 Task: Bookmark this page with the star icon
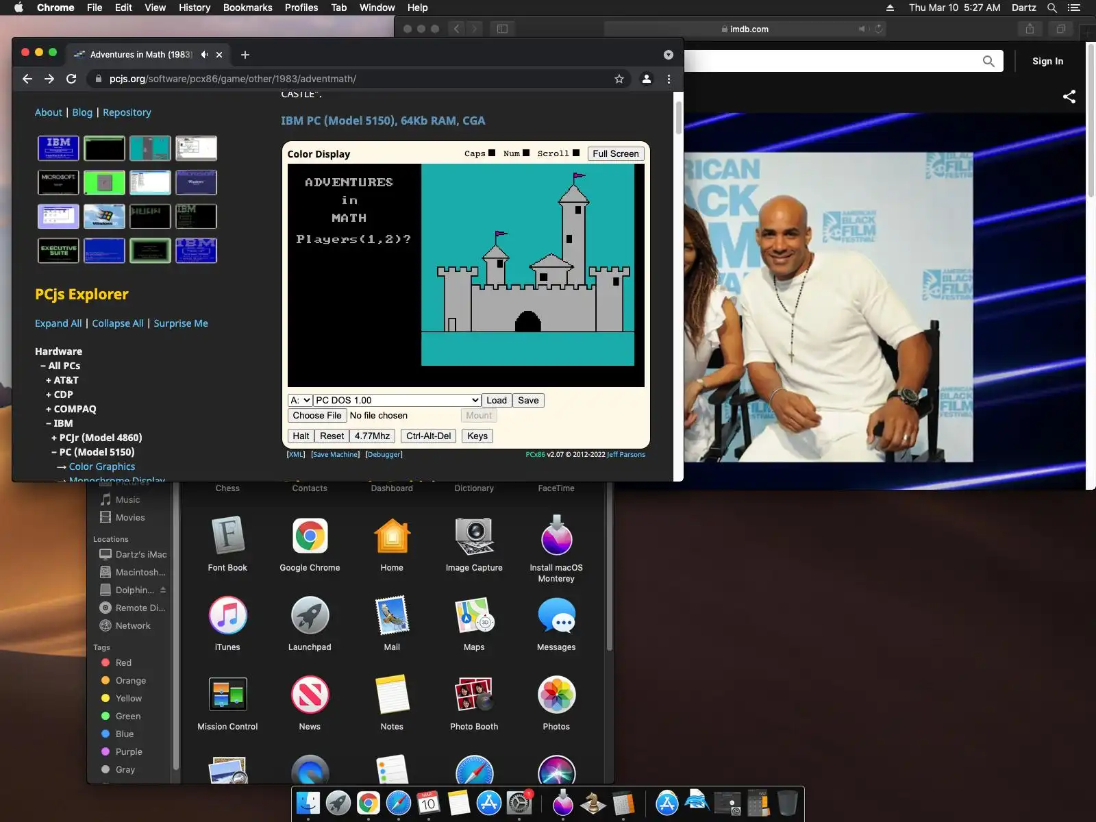[619, 79]
